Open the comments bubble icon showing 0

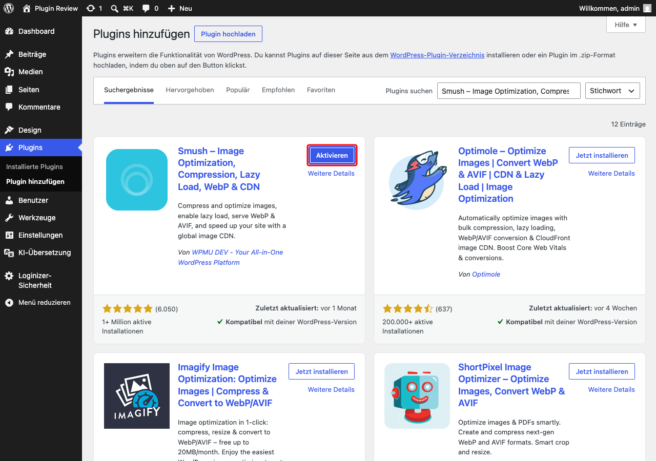[146, 8]
